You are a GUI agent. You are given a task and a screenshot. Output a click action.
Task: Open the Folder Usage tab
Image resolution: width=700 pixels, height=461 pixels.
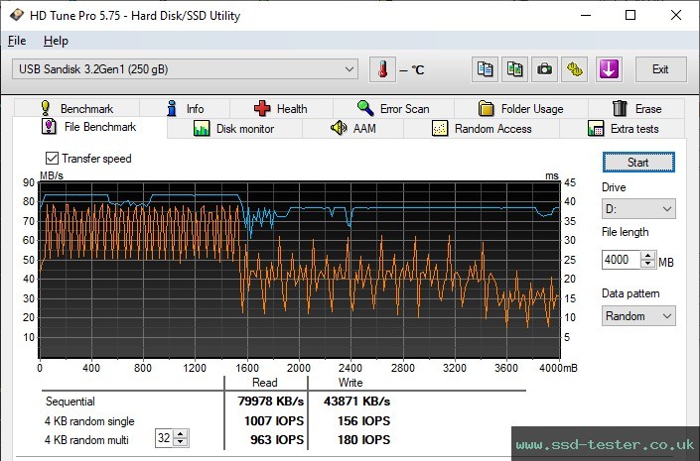pos(521,109)
